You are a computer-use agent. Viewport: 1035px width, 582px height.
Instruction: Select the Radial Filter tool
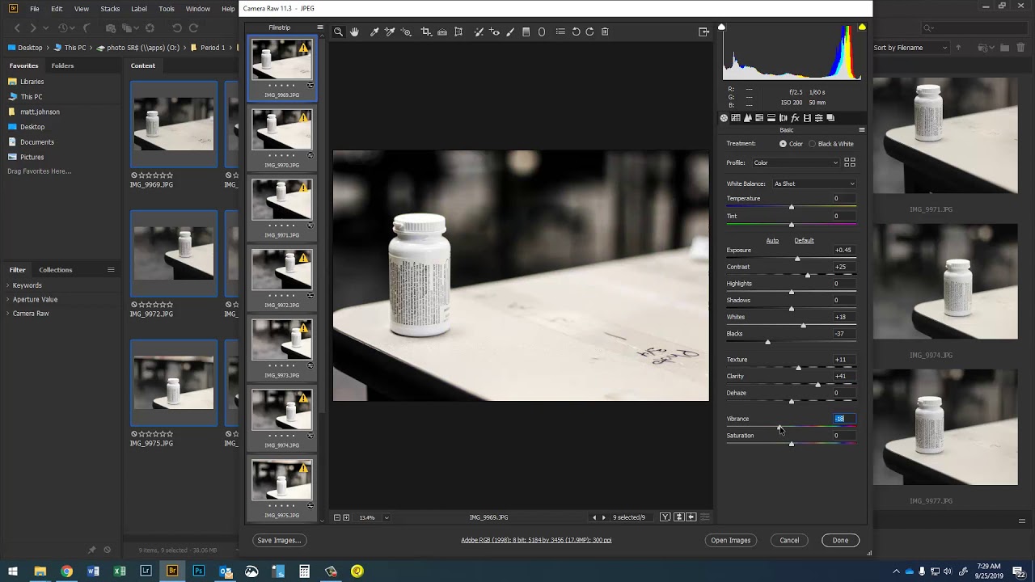coord(542,32)
